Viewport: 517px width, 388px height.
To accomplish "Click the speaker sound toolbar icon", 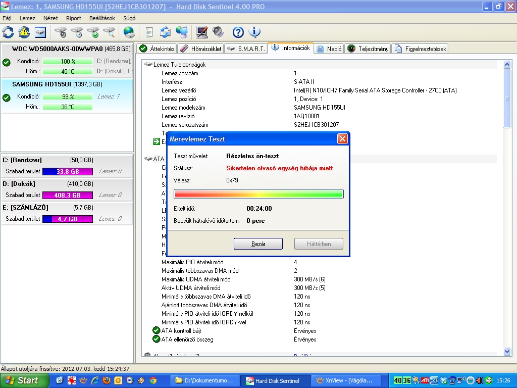I will [218, 32].
